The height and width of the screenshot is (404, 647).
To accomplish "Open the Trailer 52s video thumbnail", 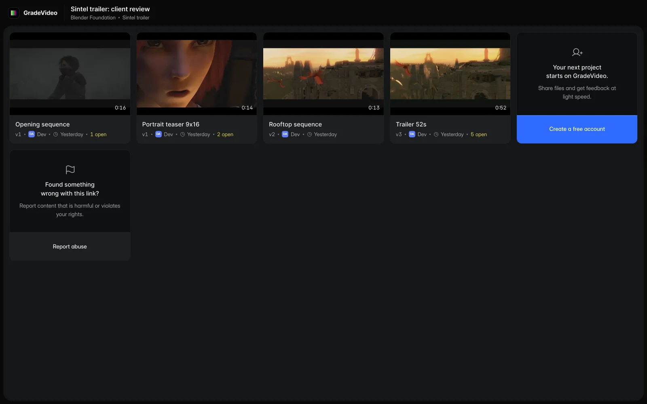I will [x=450, y=74].
